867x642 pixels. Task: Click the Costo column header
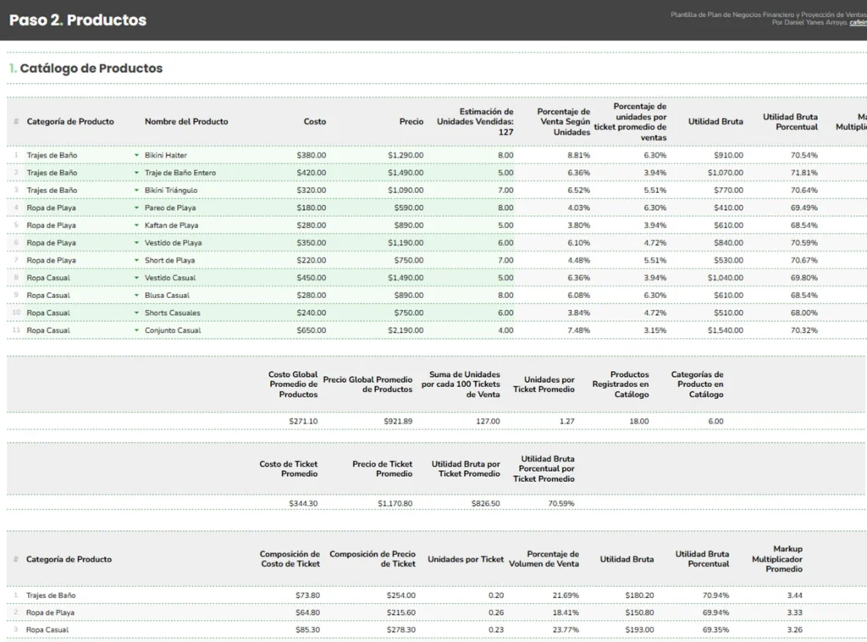(x=315, y=122)
